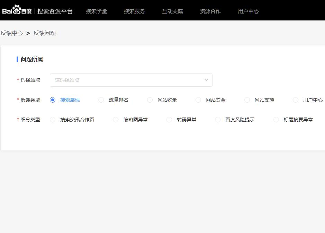Go to 反馈中心 breadcrumb

[12, 33]
